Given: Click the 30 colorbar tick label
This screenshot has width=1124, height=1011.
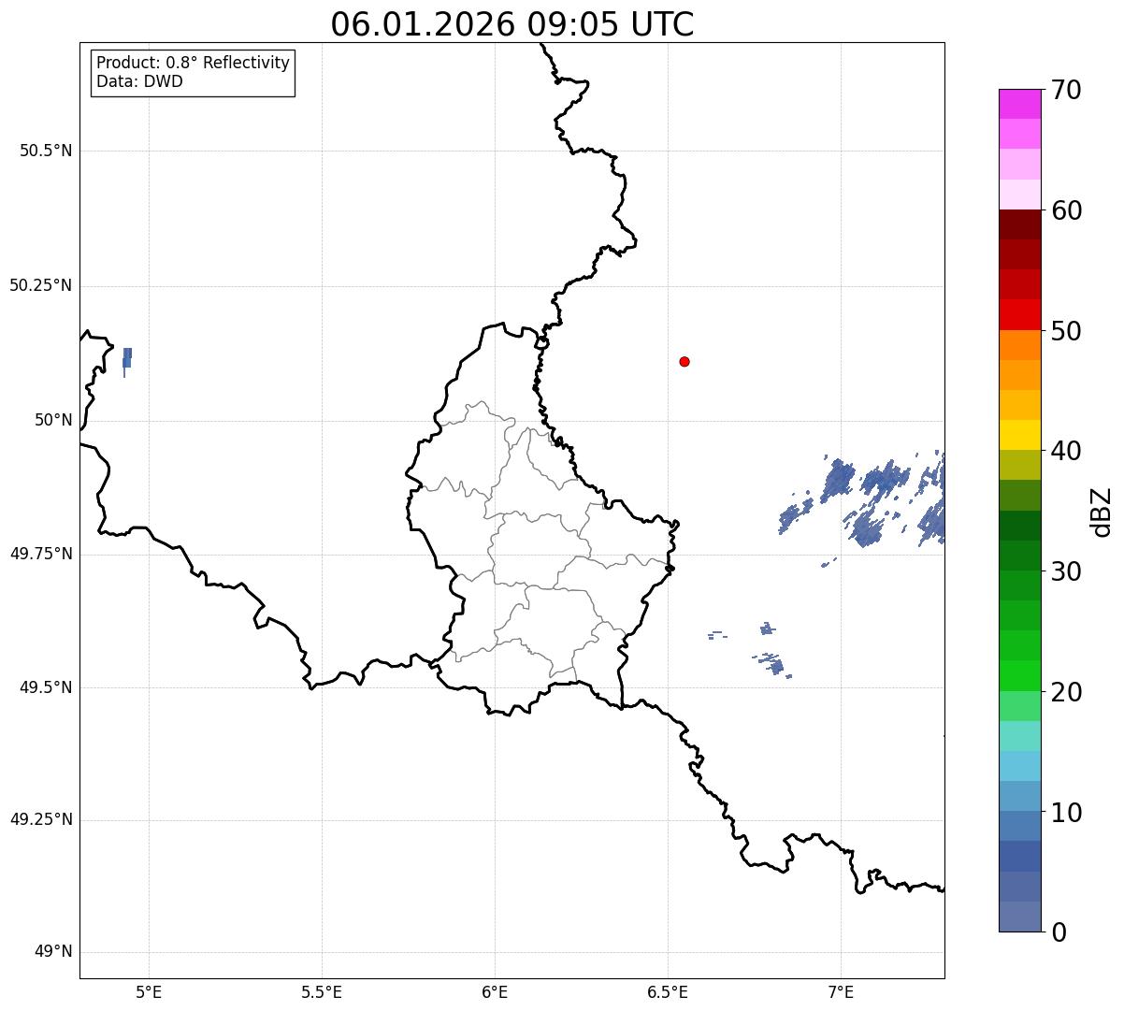Looking at the screenshot, I should [x=1066, y=571].
